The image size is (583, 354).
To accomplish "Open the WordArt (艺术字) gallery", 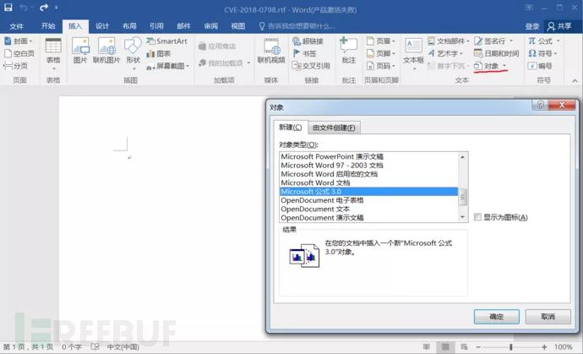I will [445, 53].
